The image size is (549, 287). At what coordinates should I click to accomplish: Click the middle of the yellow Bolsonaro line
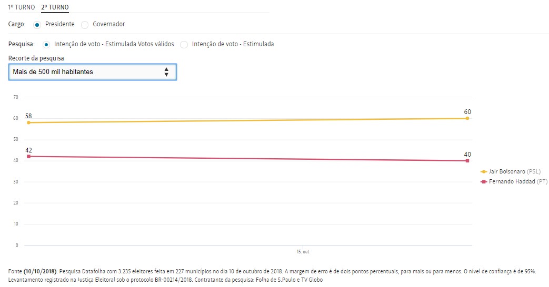pos(248,120)
